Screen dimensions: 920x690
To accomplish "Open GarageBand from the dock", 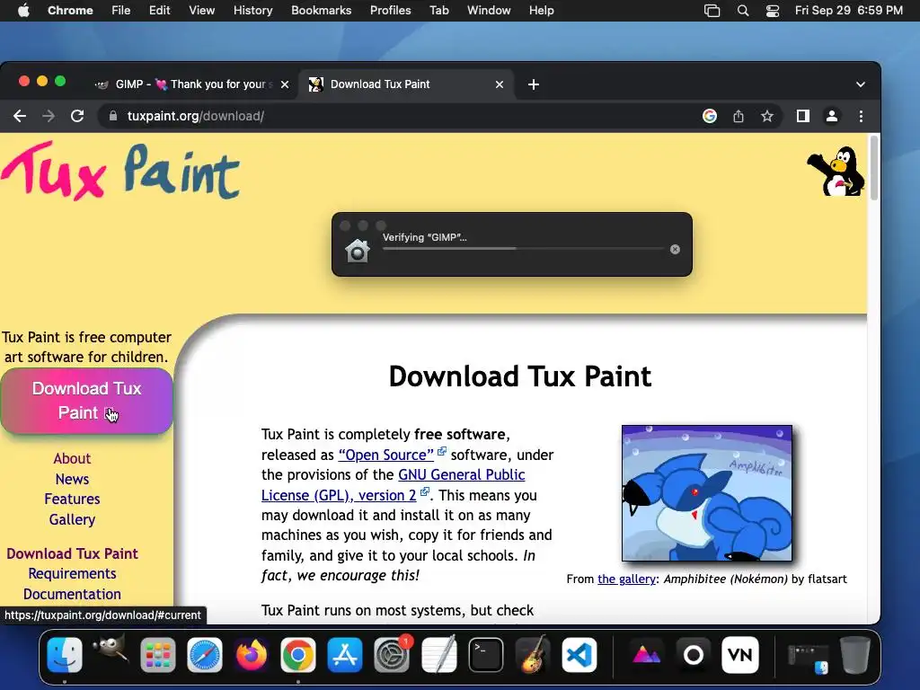I will point(532,654).
